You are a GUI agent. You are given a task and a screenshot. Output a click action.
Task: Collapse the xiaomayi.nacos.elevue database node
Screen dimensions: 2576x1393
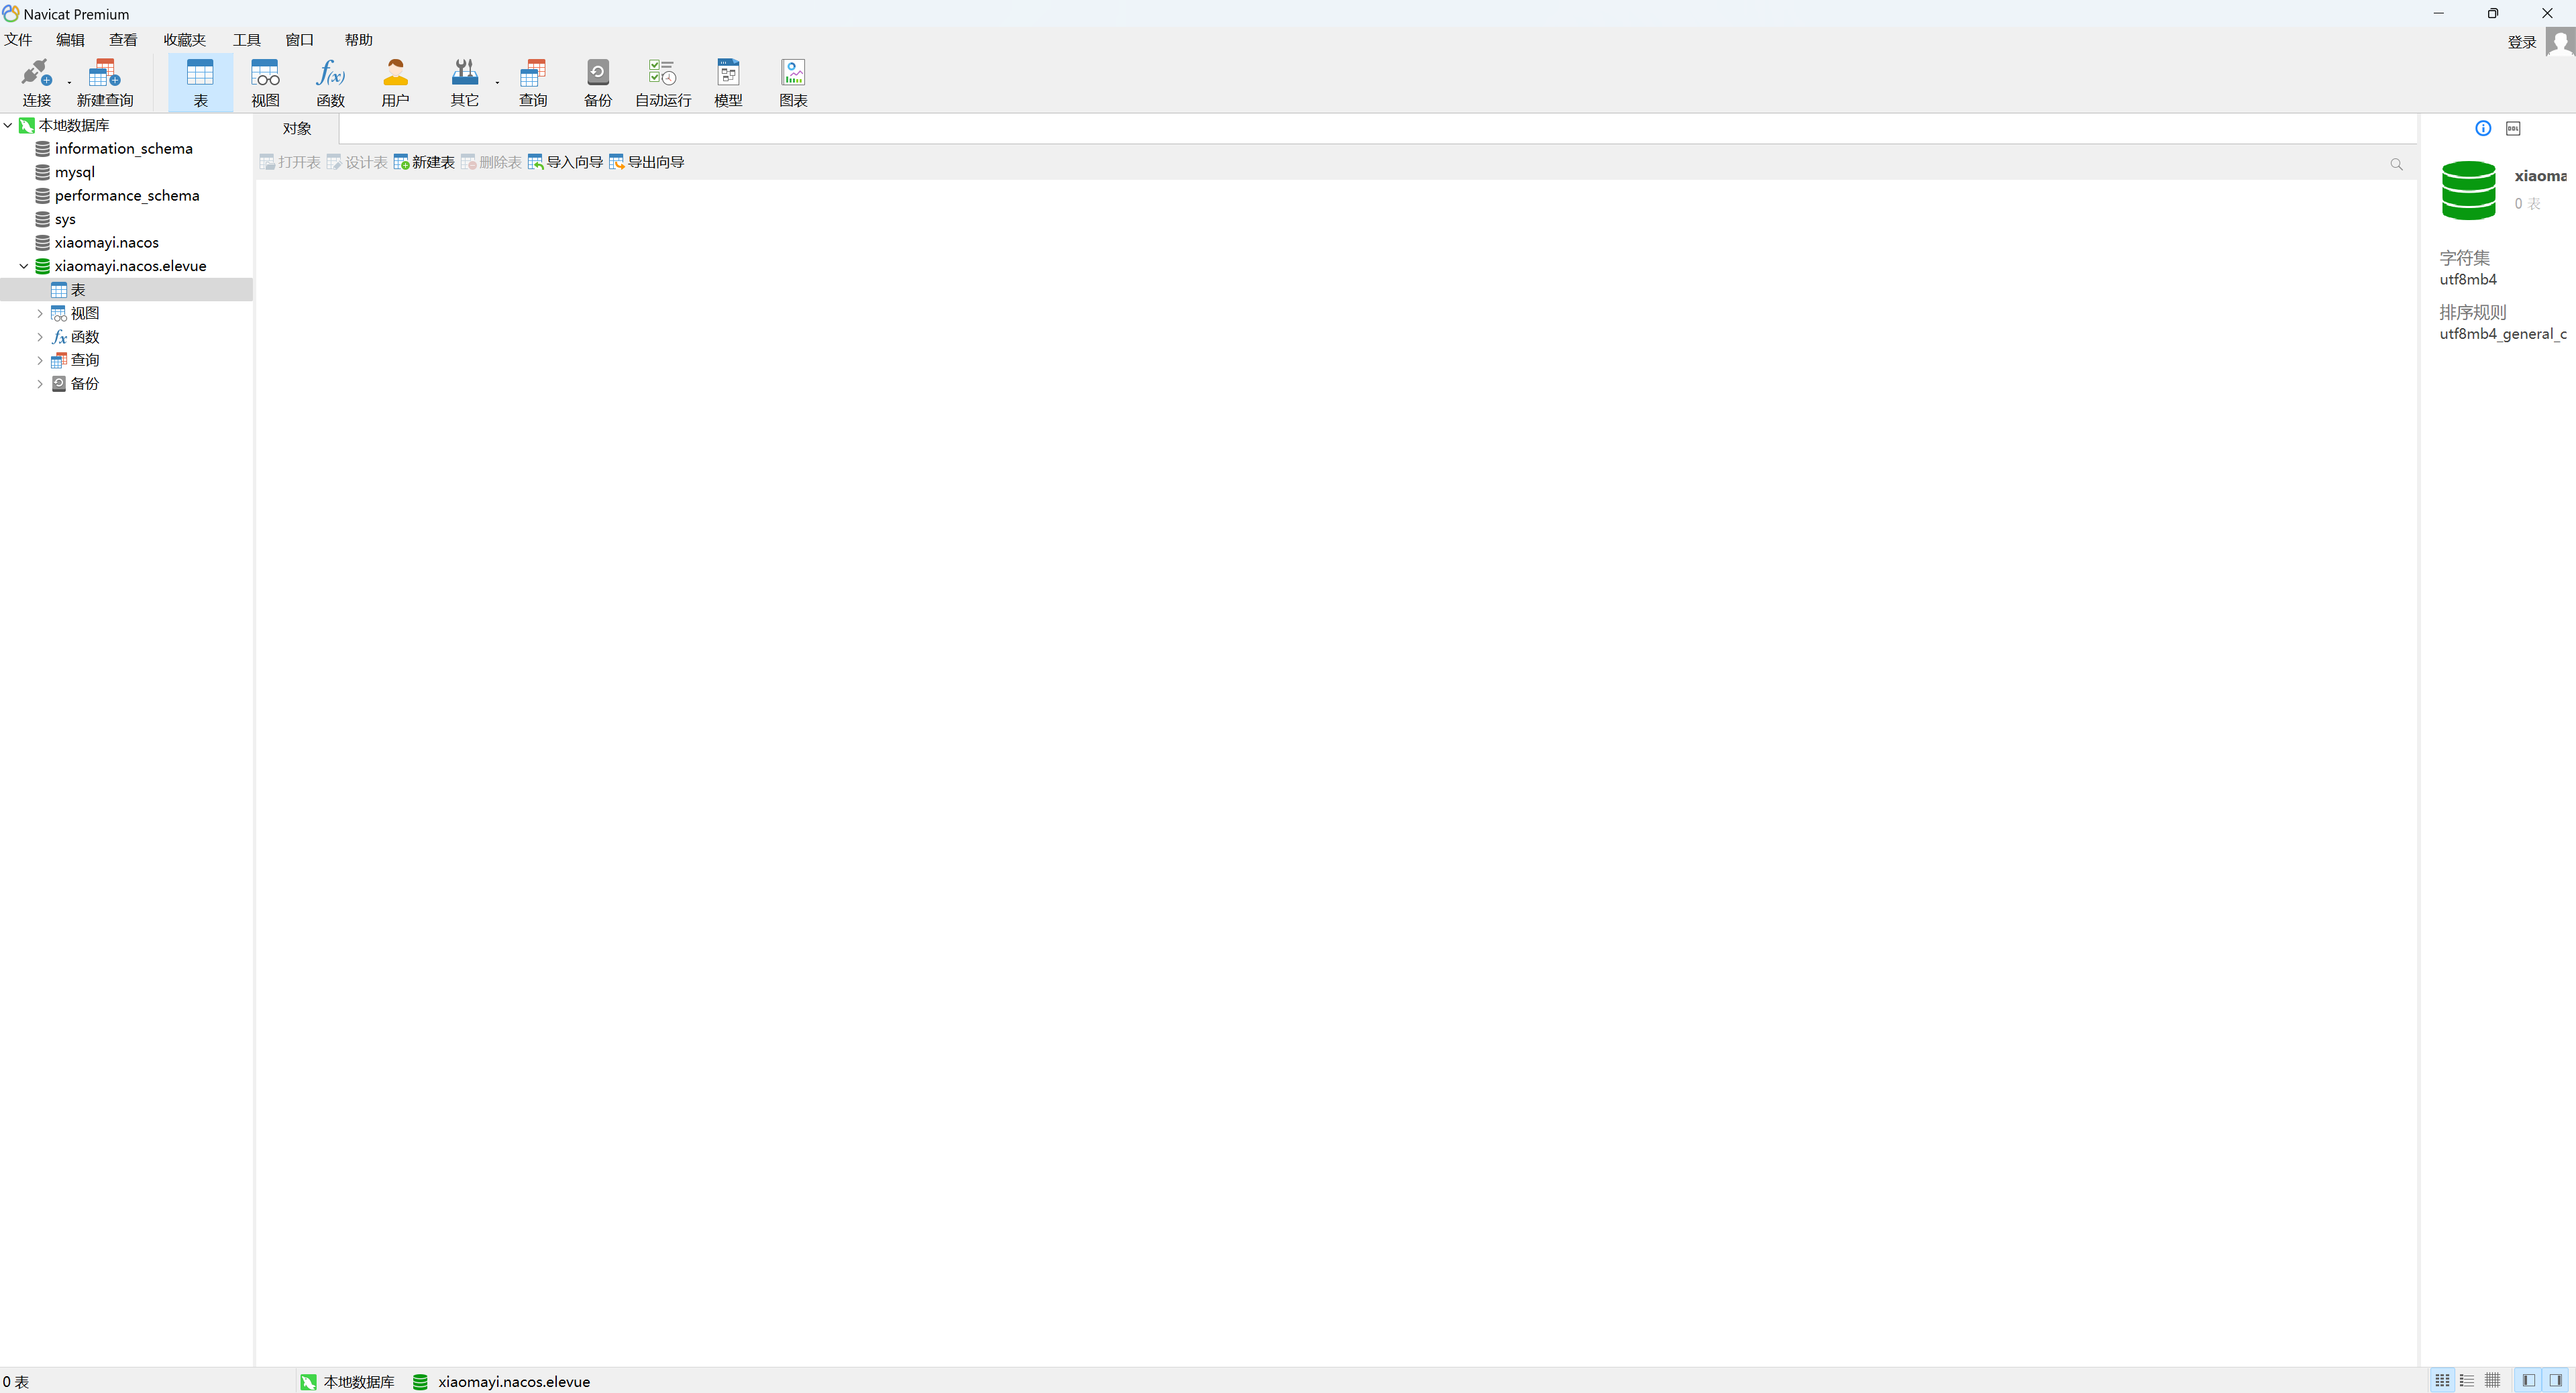(x=24, y=266)
